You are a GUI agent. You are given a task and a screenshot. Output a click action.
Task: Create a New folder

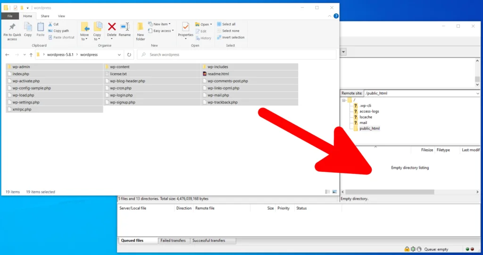click(141, 31)
